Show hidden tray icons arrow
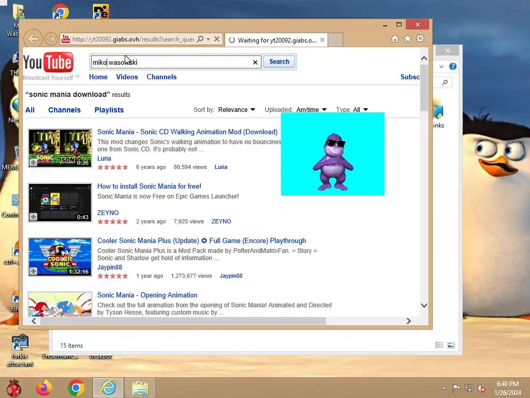 [x=444, y=388]
